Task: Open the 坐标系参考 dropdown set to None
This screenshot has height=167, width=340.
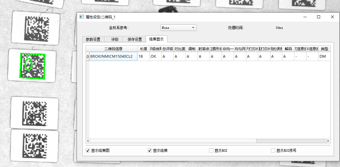Action: coord(178,28)
